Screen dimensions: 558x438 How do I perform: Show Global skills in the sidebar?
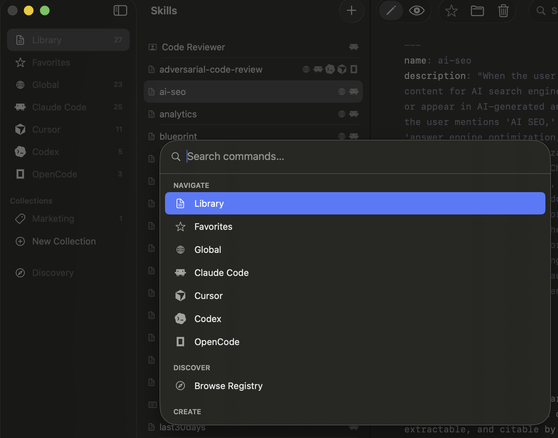[69, 85]
